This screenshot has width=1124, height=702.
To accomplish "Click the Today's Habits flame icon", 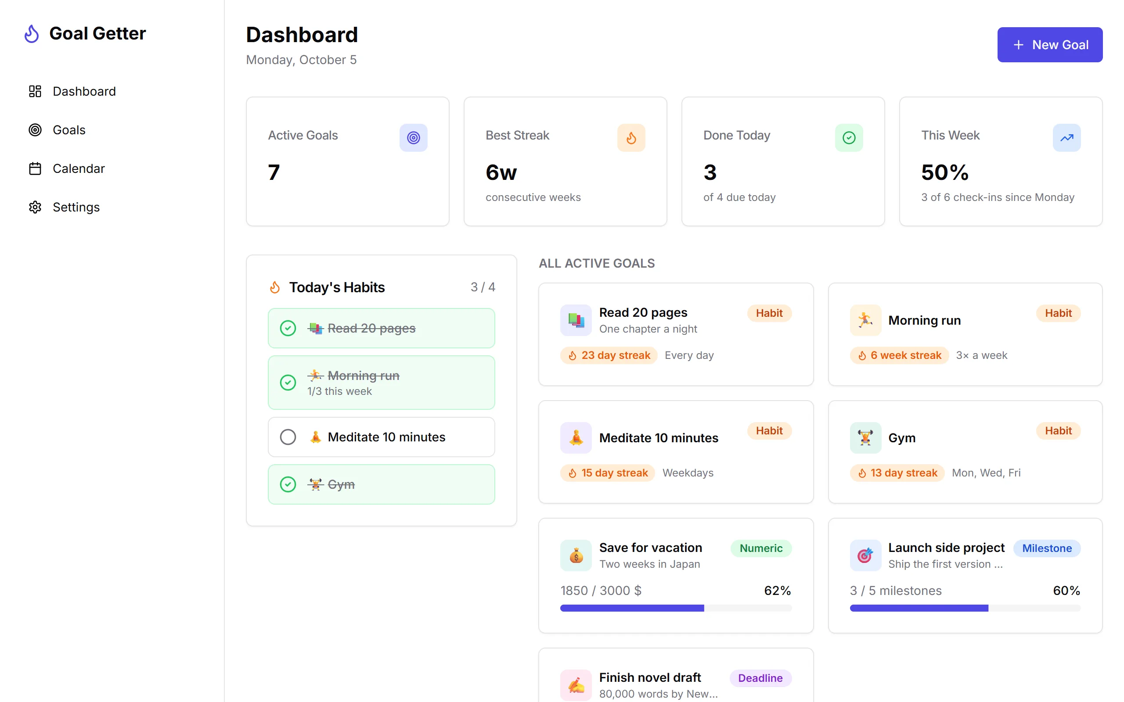I will (275, 287).
